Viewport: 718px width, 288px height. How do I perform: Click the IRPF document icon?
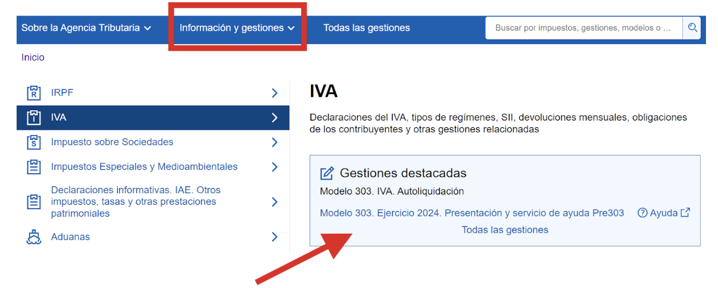34,93
